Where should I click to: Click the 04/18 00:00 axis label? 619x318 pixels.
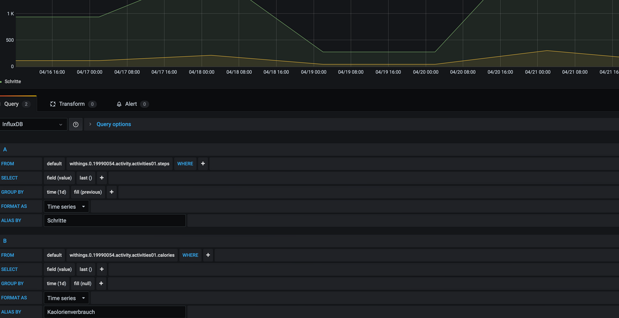click(x=202, y=72)
